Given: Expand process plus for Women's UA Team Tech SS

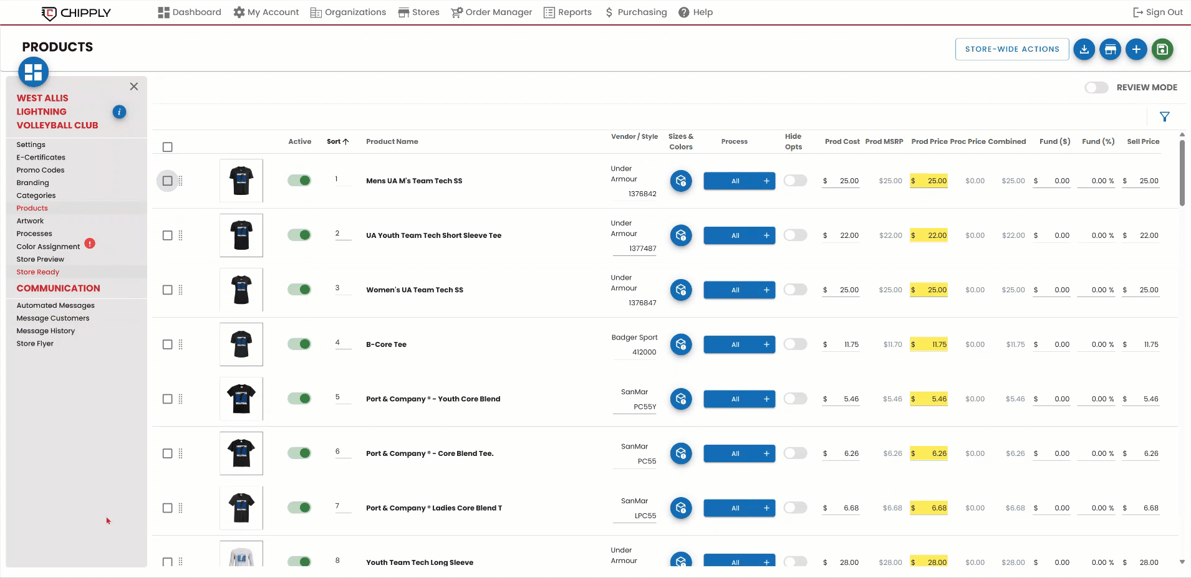Looking at the screenshot, I should click(x=766, y=290).
